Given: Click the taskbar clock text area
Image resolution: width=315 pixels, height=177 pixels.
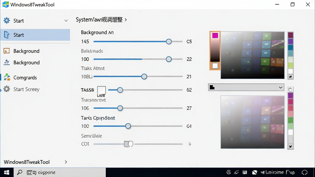Looking at the screenshot, I should tap(278, 172).
